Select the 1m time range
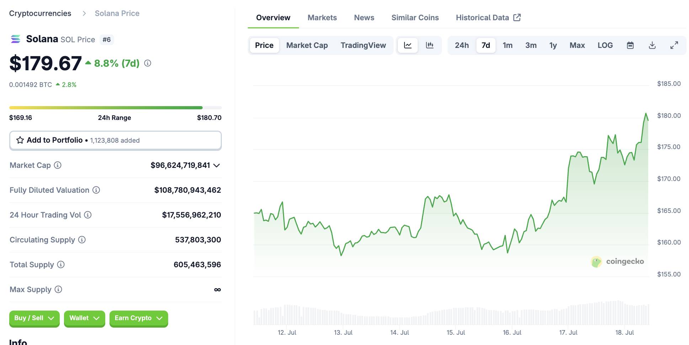The image size is (689, 345). (508, 45)
